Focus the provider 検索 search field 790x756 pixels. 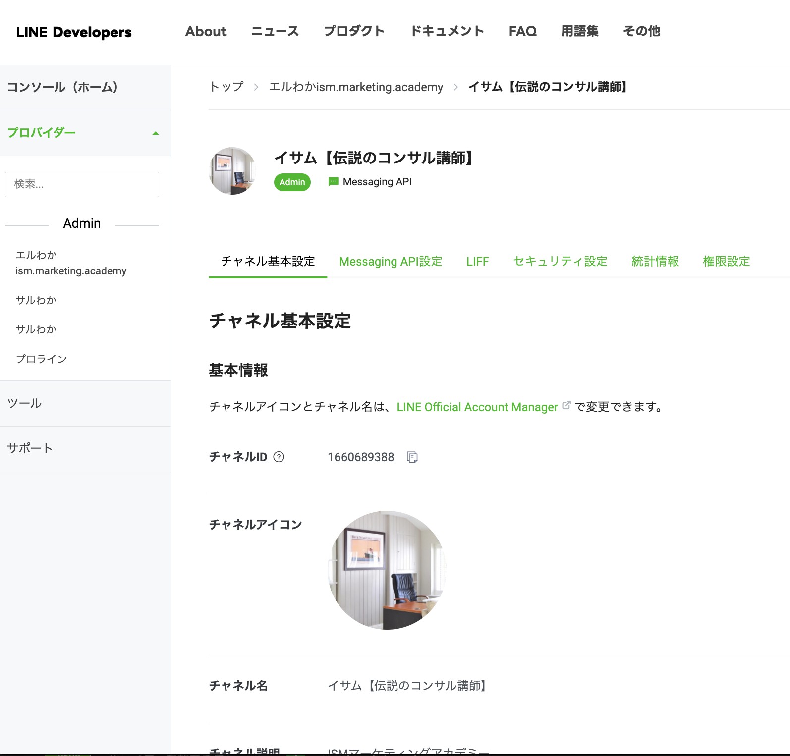click(x=82, y=184)
